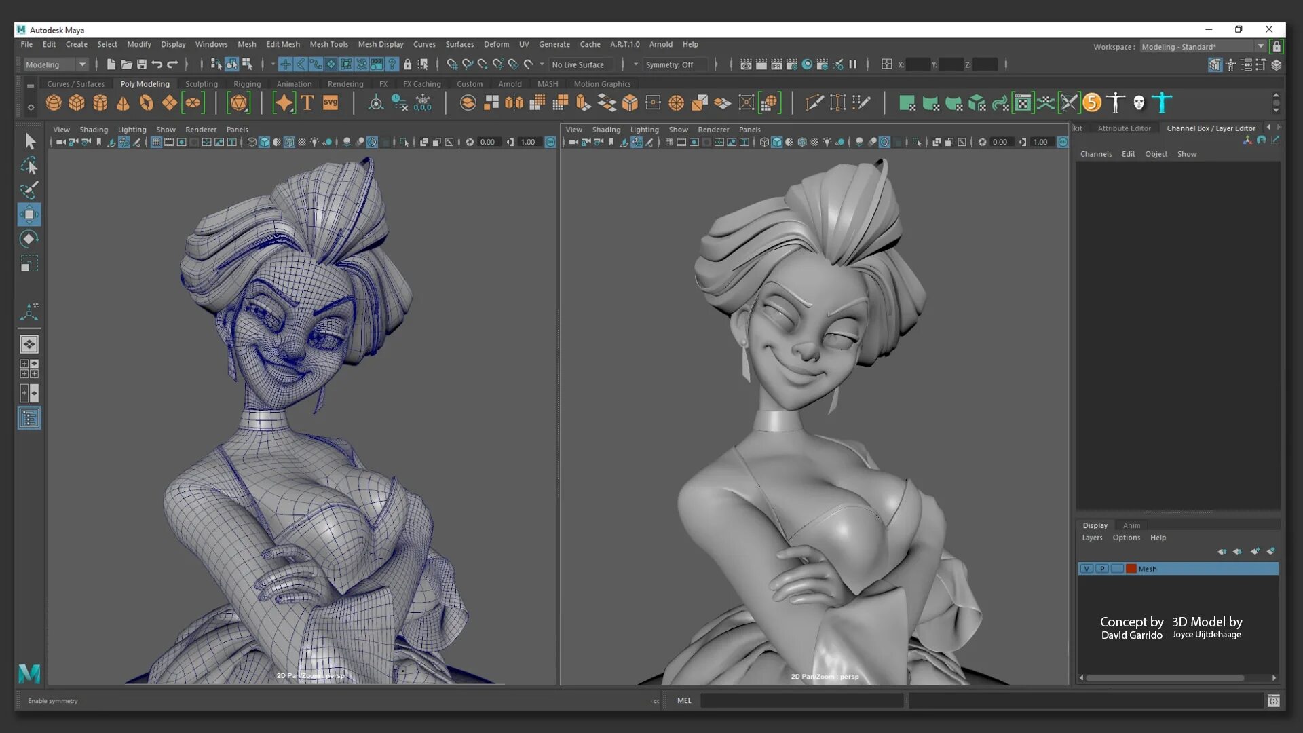Select the Lasso selection tool in the toolbox
Screen dimensions: 1303x733
pos(29,166)
